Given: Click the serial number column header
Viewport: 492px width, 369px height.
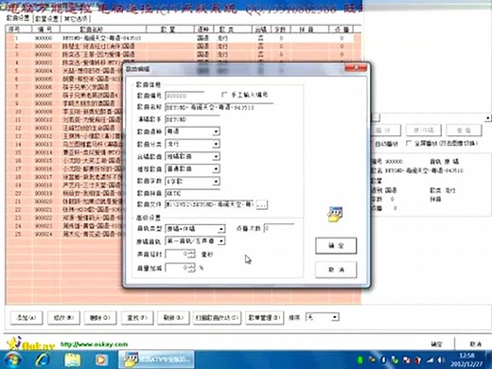Looking at the screenshot, I should point(18,29).
